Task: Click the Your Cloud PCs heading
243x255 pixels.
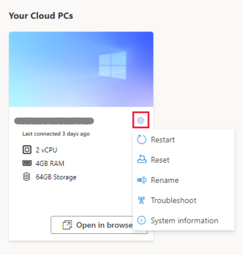Action: pos(41,16)
